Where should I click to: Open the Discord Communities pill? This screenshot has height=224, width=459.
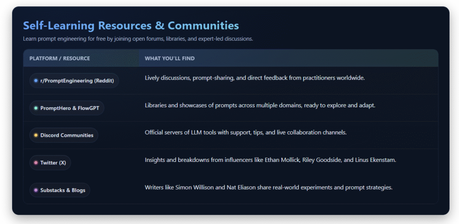[64, 135]
